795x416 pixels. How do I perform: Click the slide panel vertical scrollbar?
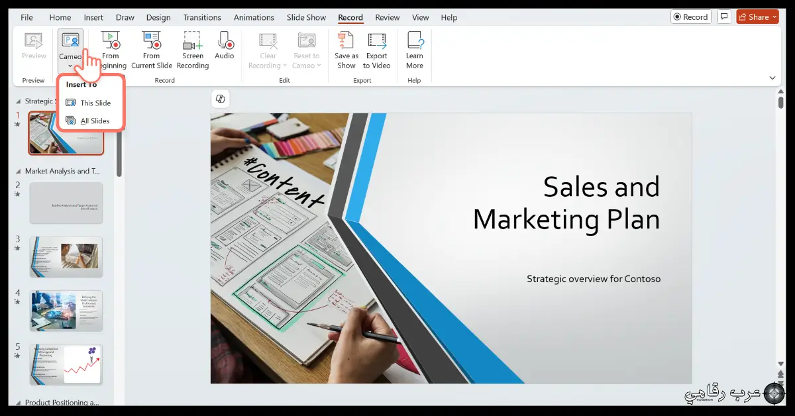click(x=119, y=152)
